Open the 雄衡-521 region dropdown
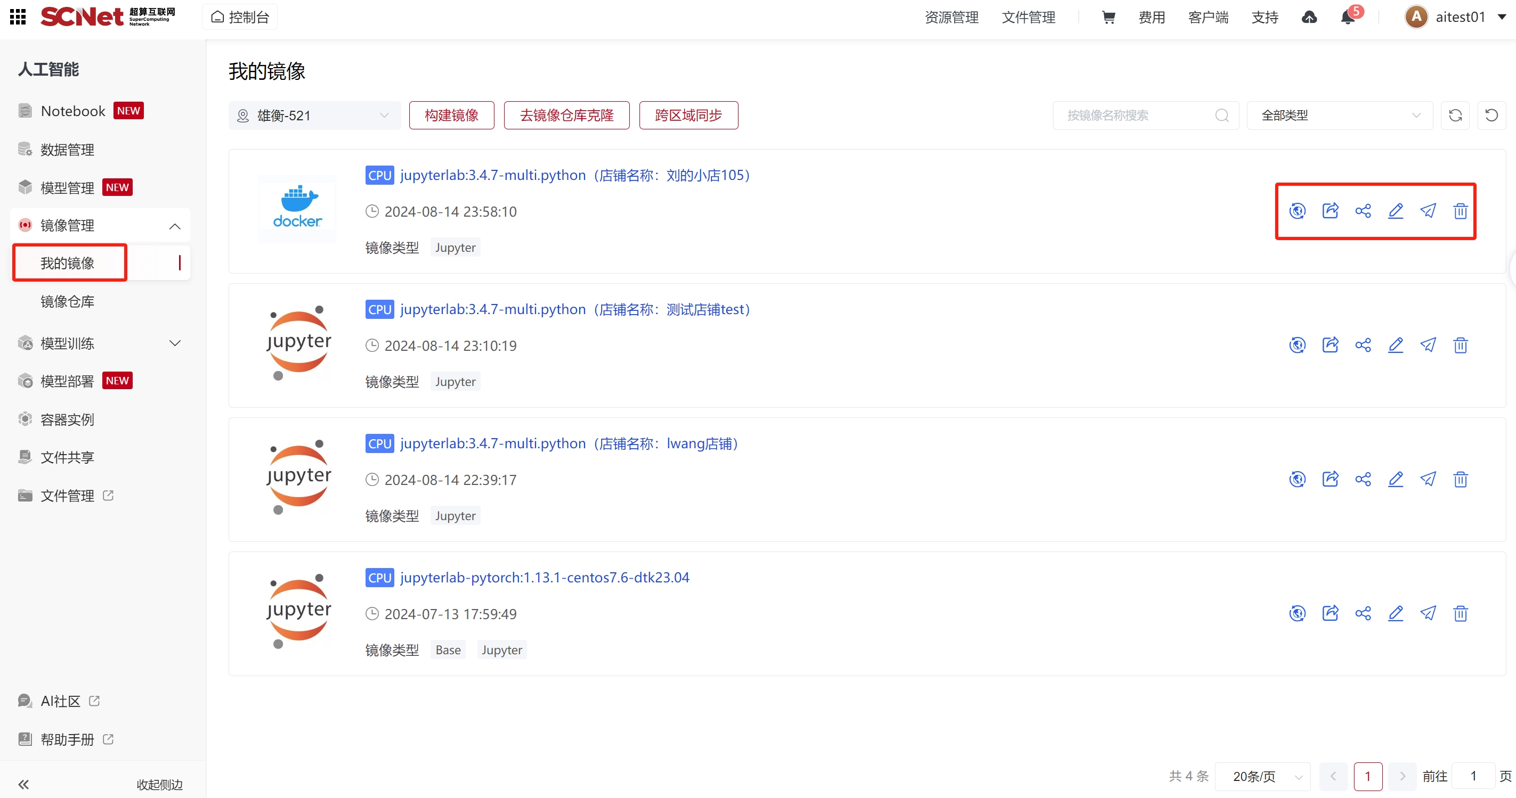 314,116
